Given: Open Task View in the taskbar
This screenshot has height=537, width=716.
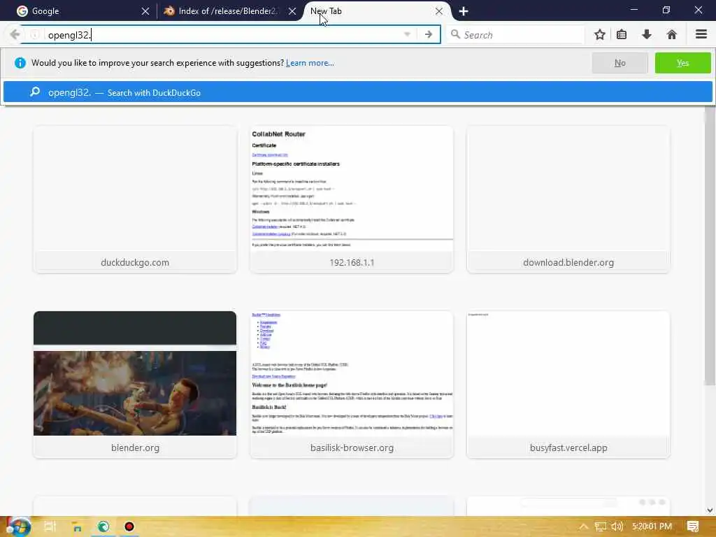Looking at the screenshot, I should tap(50, 527).
